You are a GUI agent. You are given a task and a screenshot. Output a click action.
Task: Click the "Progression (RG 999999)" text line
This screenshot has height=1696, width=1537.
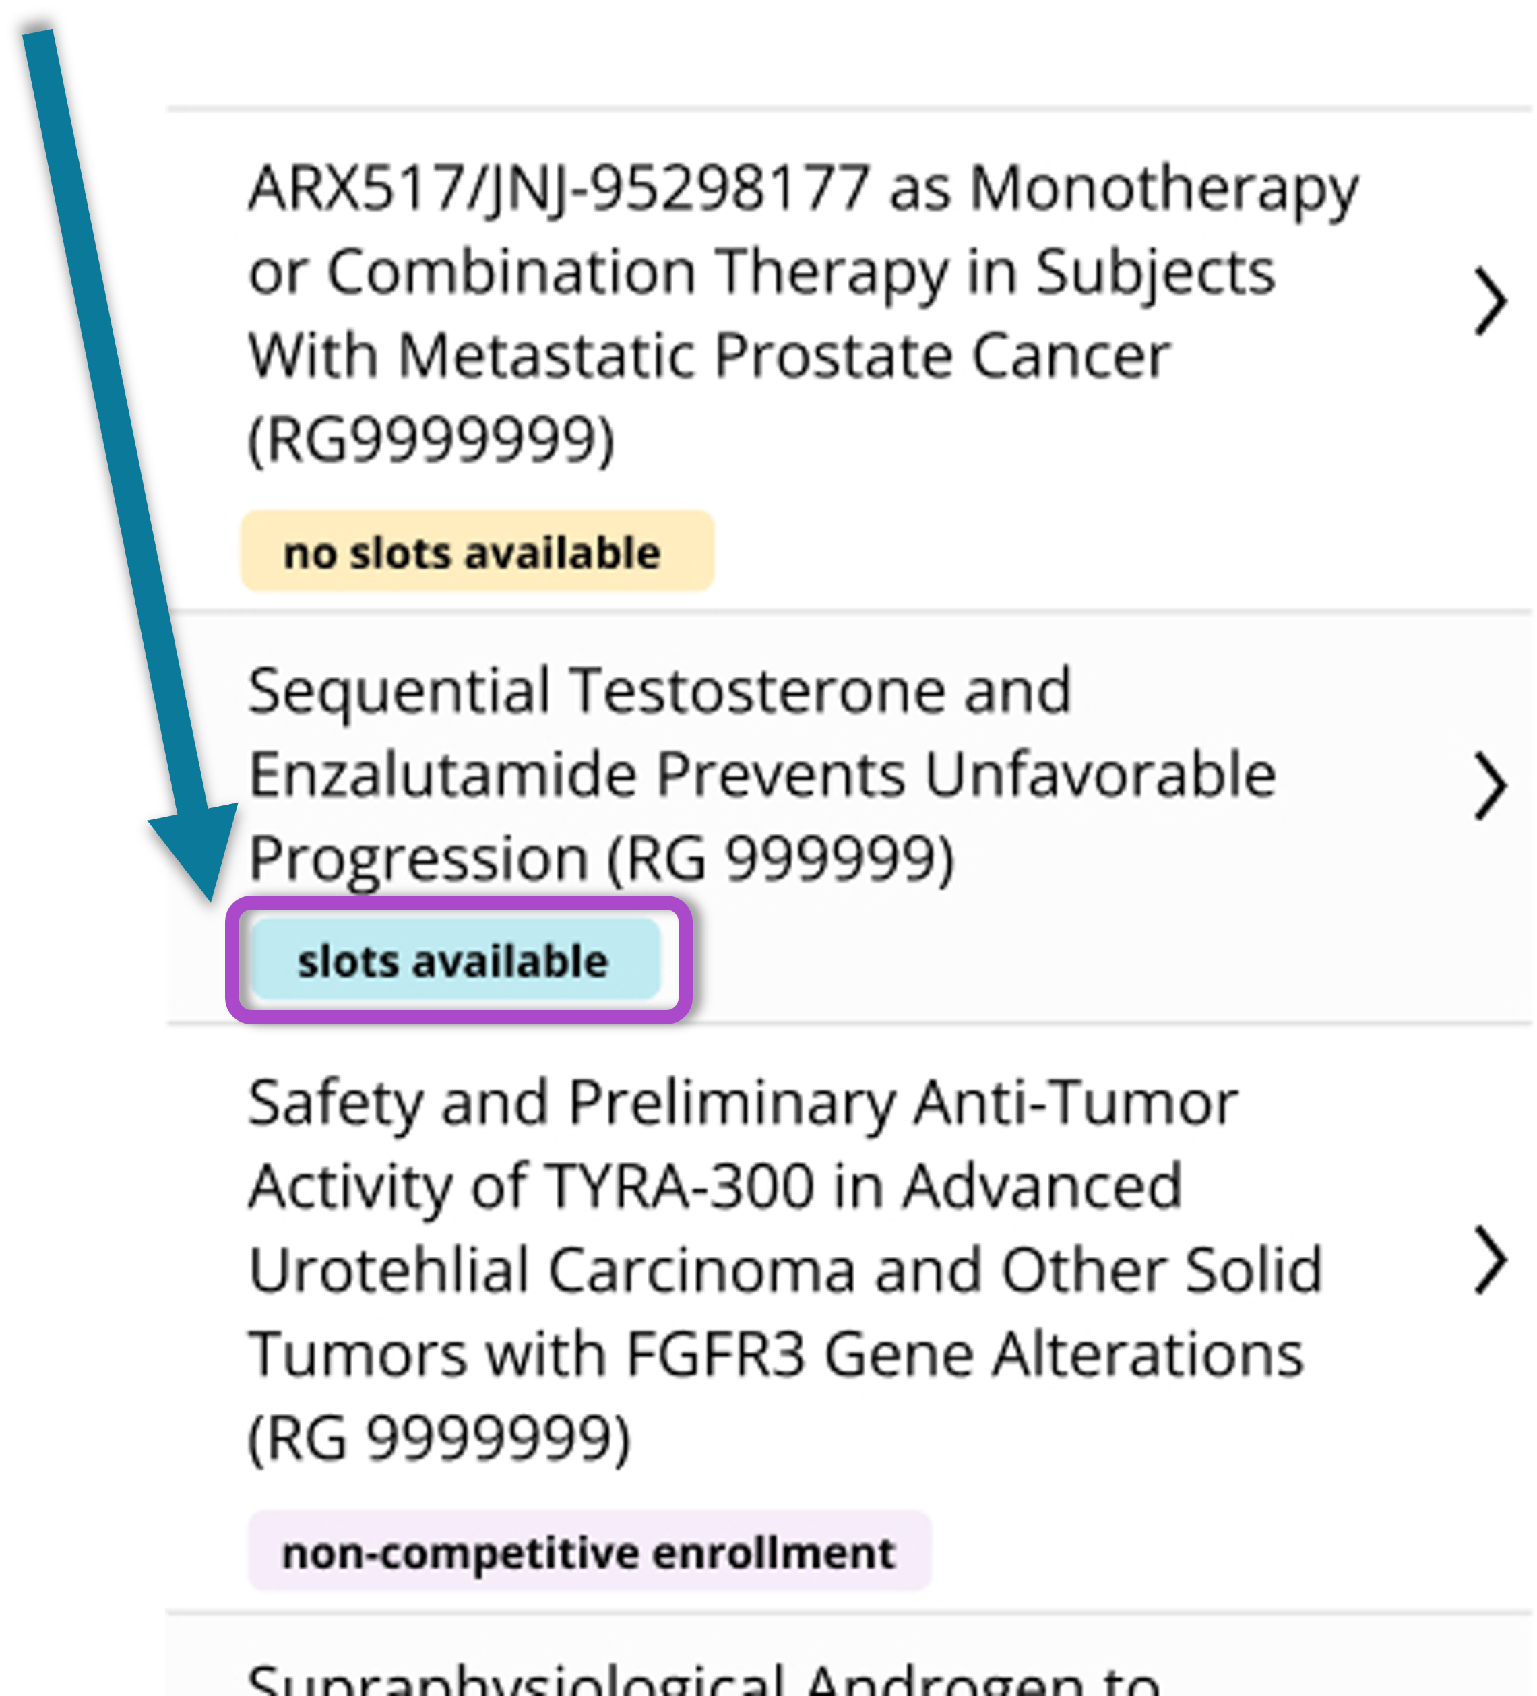coord(602,858)
